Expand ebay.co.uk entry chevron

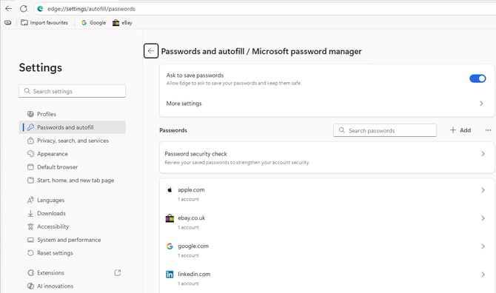pos(483,218)
